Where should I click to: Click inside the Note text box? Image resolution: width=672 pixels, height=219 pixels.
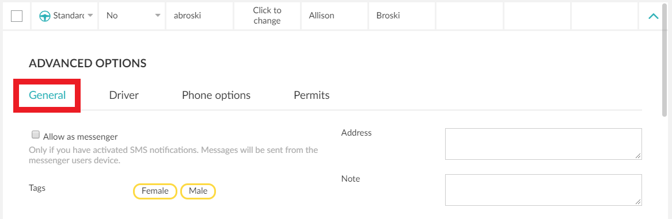point(544,190)
